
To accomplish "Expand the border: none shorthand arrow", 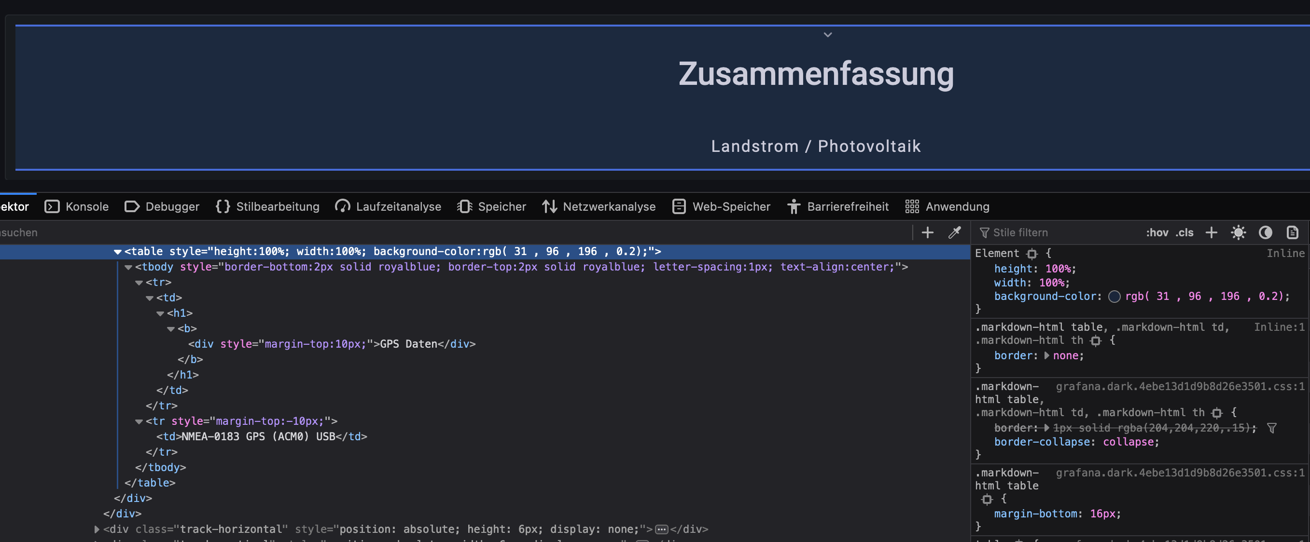I will pos(1046,355).
